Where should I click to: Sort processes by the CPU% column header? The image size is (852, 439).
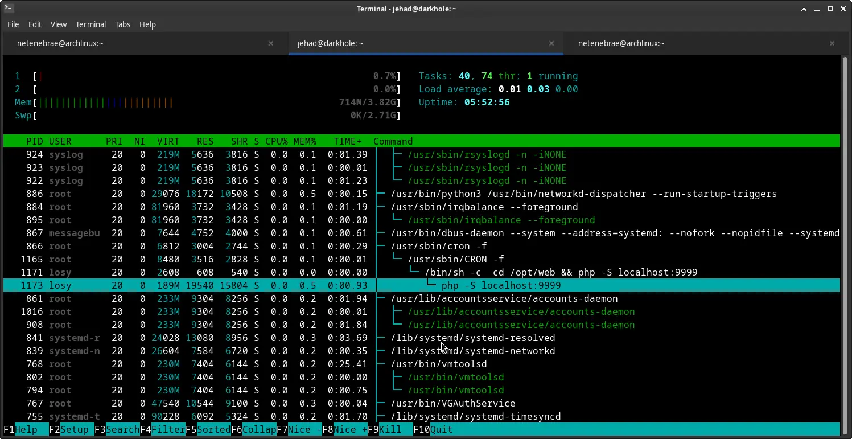276,141
